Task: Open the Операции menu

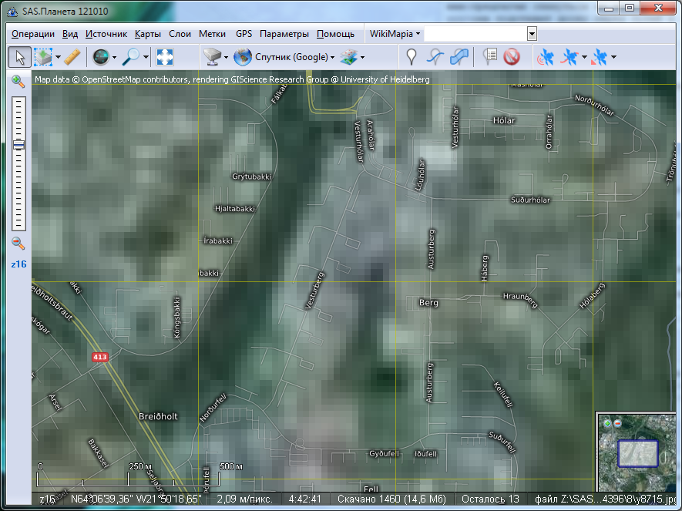Action: tap(33, 34)
